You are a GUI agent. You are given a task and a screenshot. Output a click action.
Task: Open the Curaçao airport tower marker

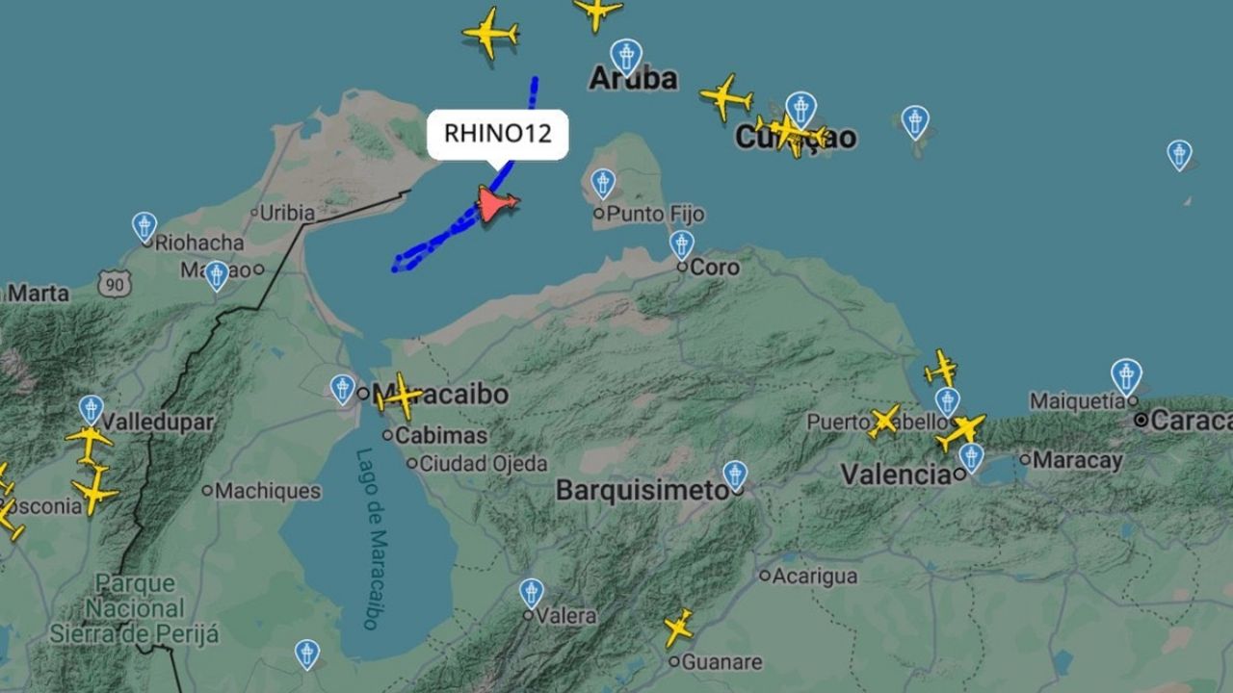800,110
